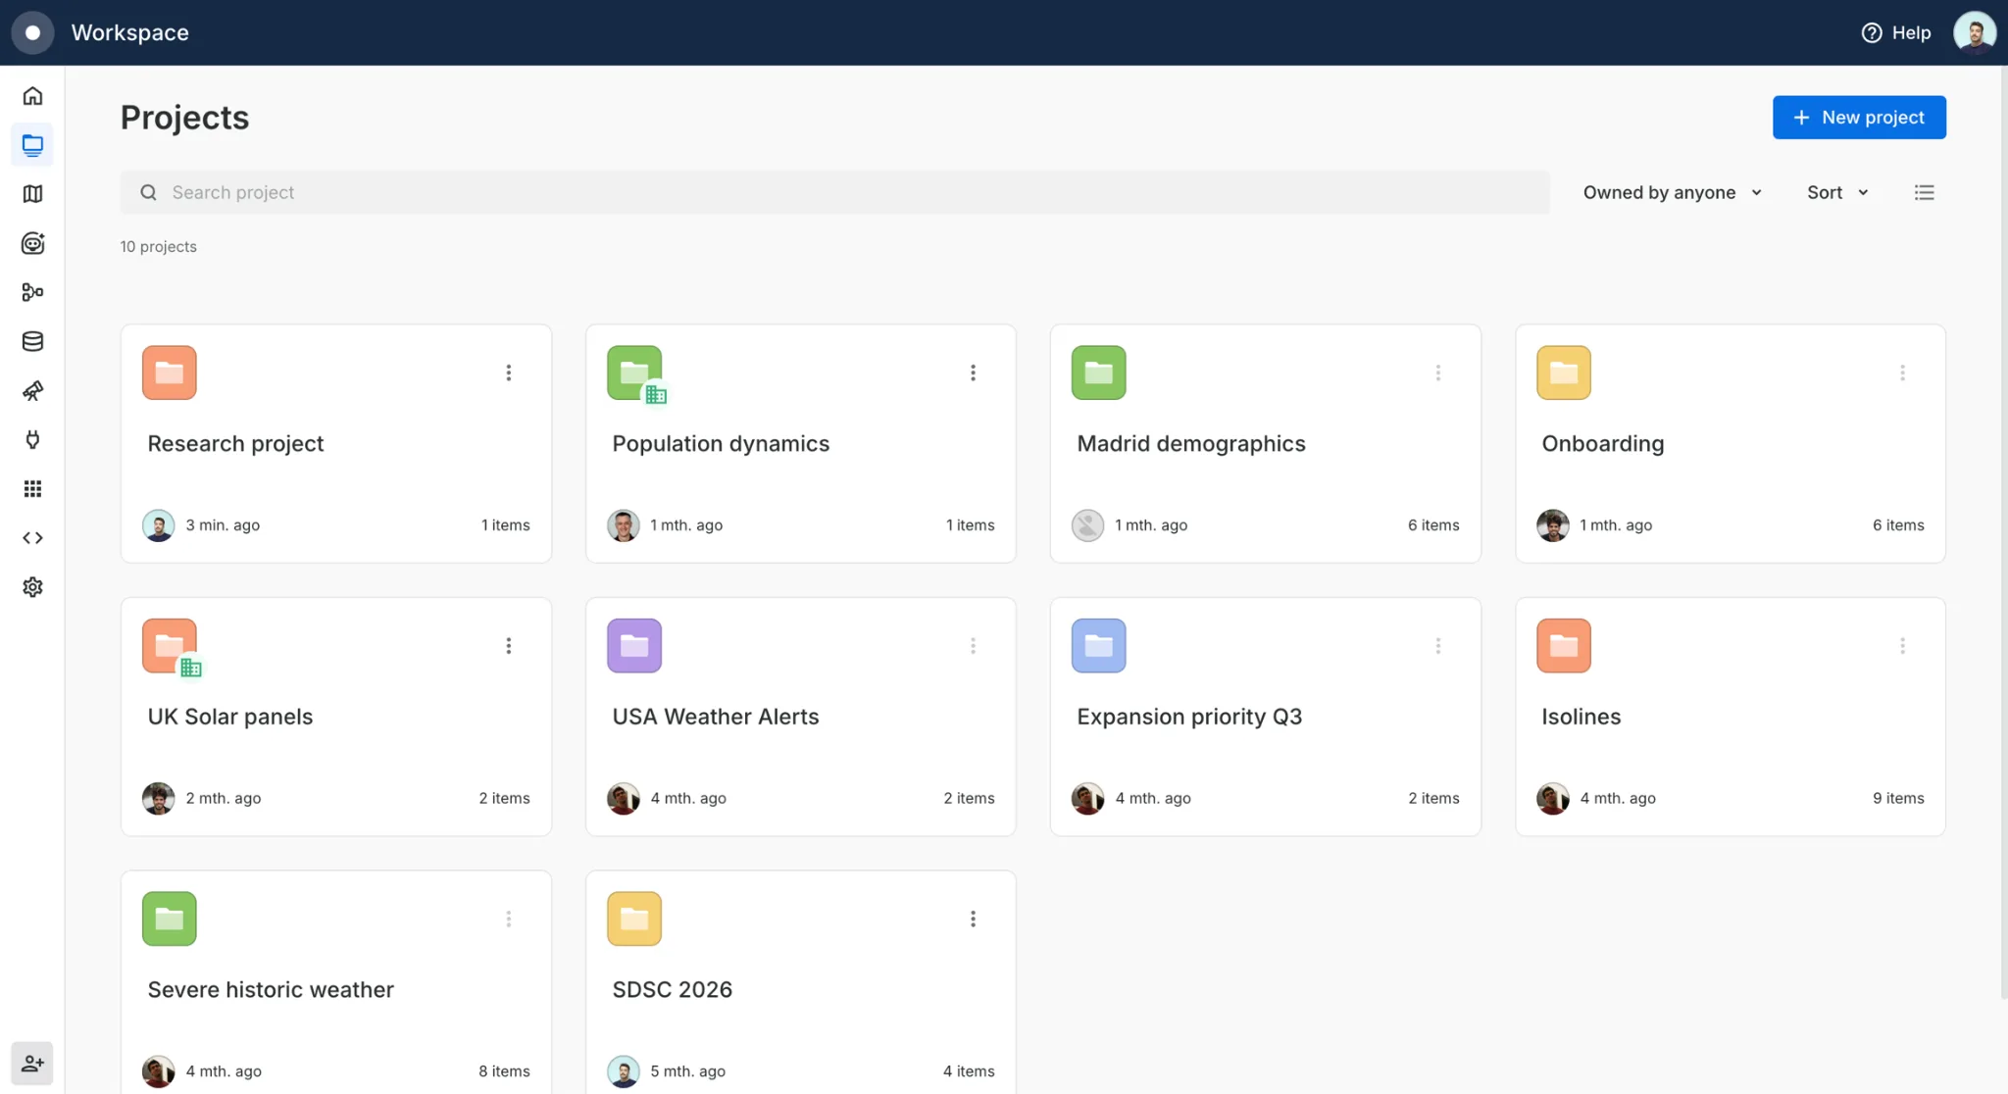The image size is (2008, 1094).
Task: Open the Expansion priority Q3 title
Action: (x=1189, y=717)
